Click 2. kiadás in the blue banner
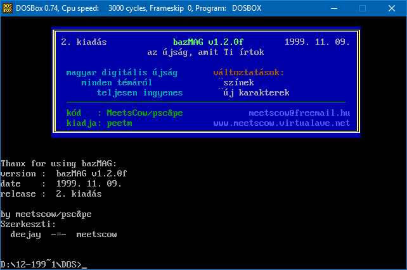The image size is (407, 270). (84, 42)
